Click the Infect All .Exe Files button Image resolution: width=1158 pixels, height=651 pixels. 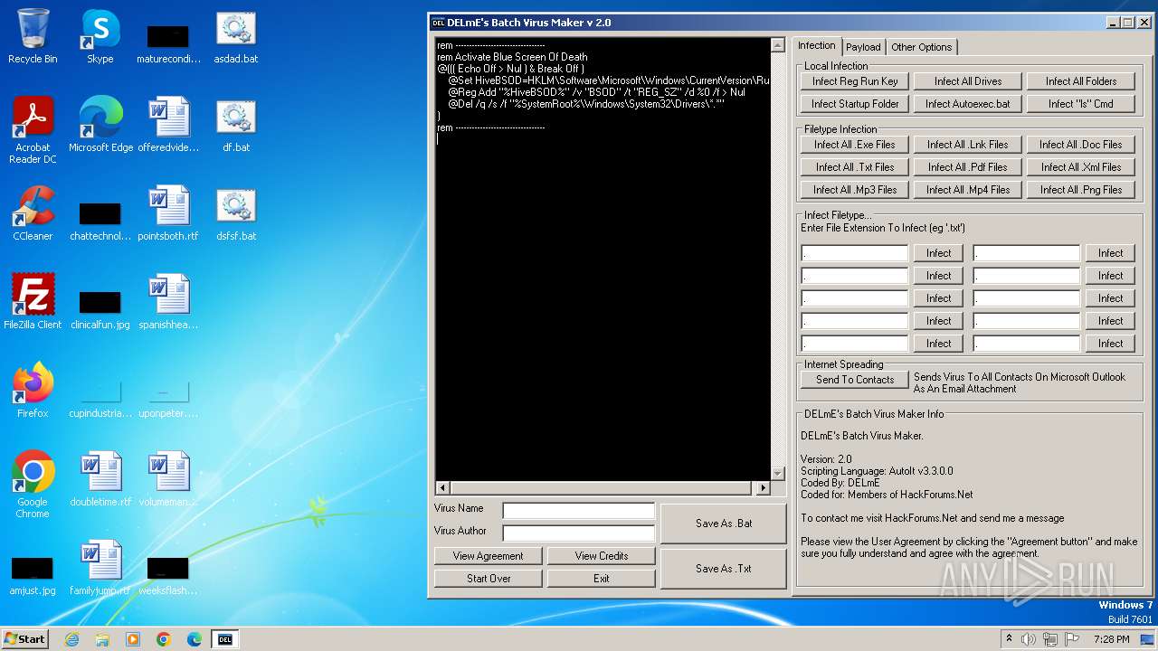click(x=855, y=145)
